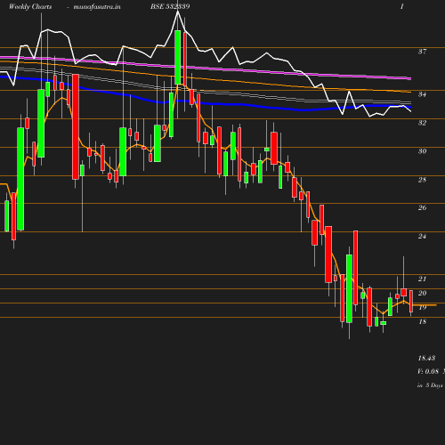445x445 pixels.
Task: Click the 'munafasutra.in' site label
Action: point(97,6)
